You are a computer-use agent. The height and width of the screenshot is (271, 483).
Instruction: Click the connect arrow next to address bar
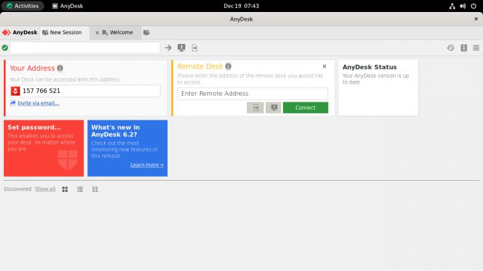168,48
